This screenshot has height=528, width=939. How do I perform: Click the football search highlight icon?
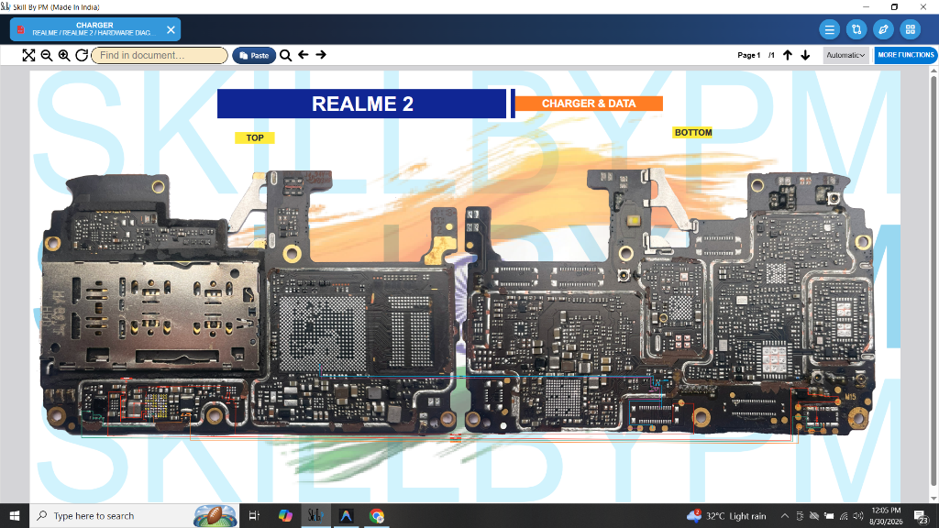coord(215,515)
